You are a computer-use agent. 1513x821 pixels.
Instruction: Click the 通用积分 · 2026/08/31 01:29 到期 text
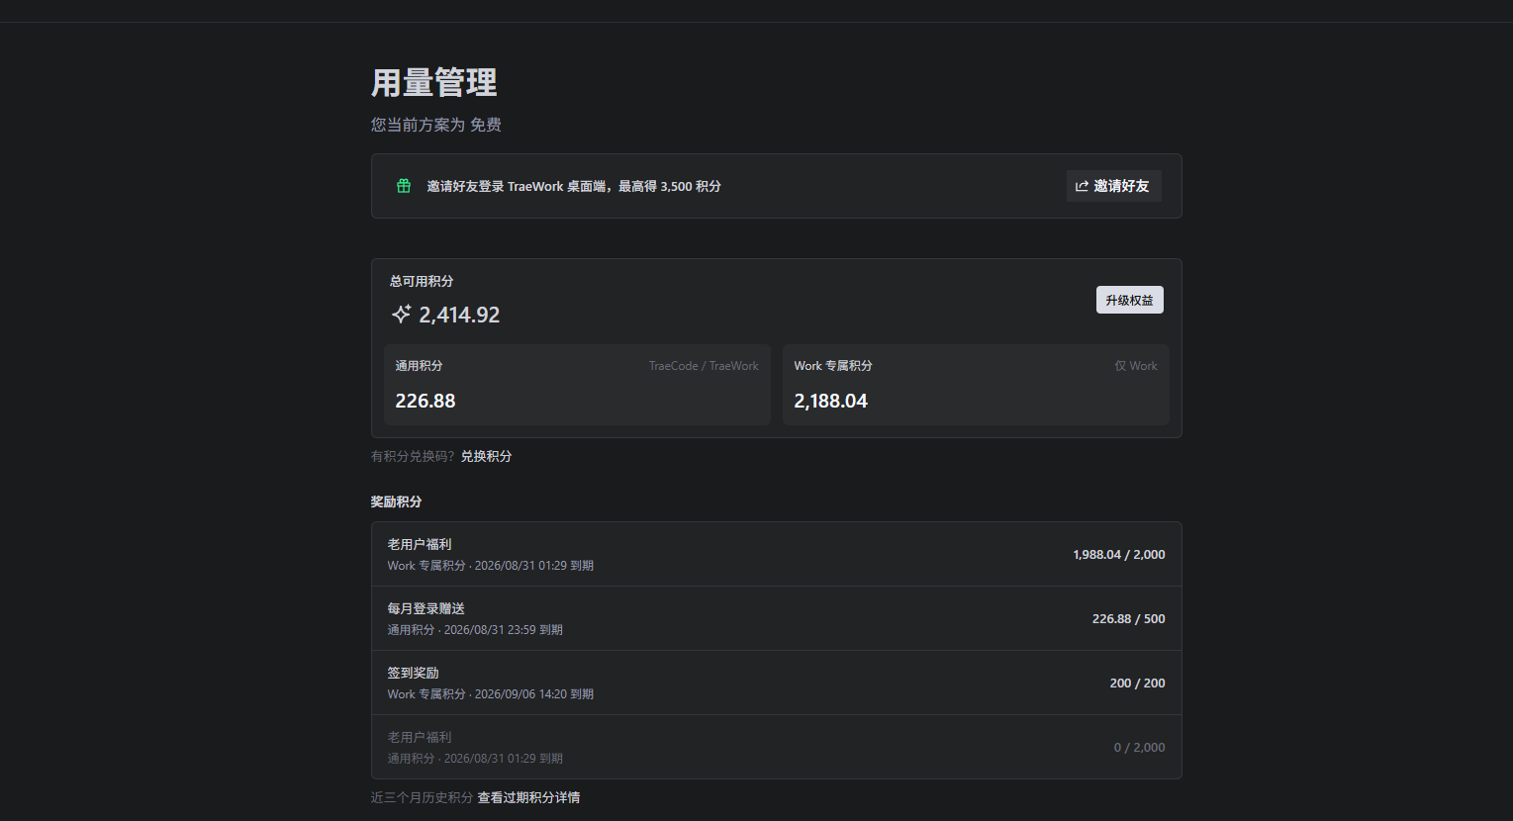475,759
